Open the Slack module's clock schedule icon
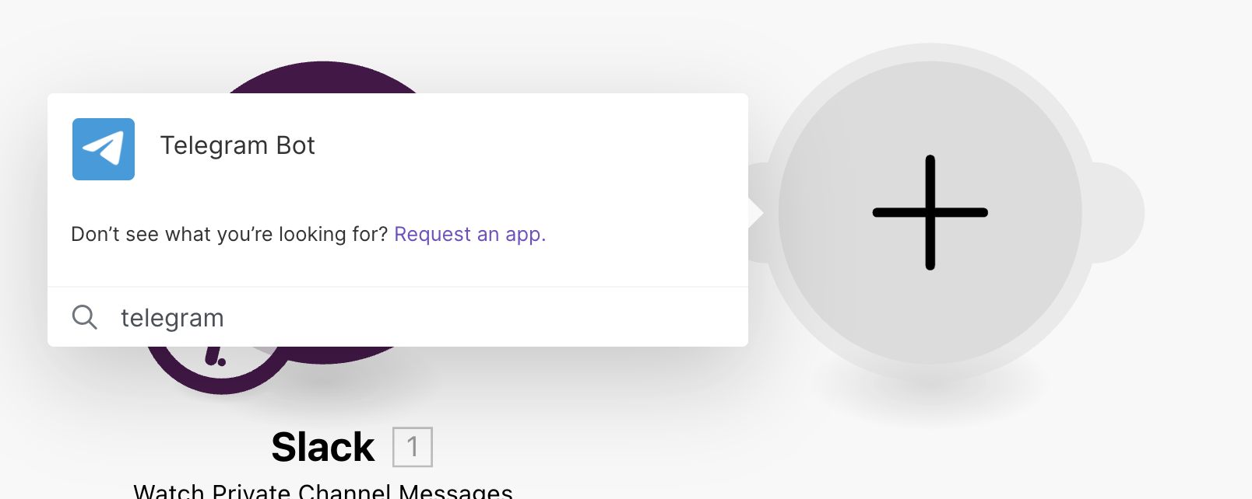1252x499 pixels. pos(219,366)
